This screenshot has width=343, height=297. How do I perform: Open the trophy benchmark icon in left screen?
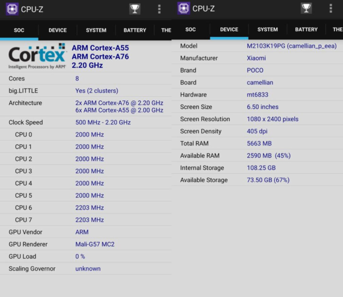point(135,9)
